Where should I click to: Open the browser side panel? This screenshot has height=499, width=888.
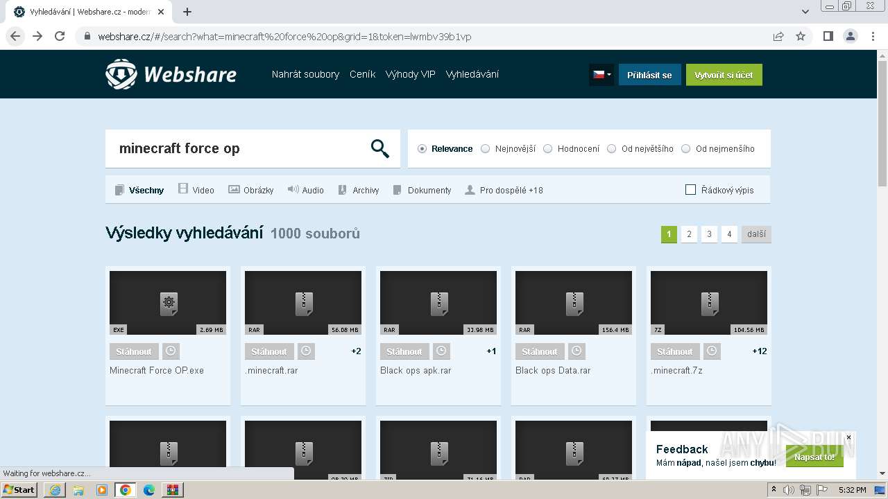click(828, 37)
